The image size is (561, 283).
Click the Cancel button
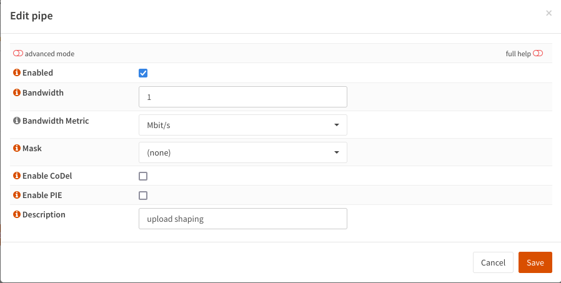(493, 263)
